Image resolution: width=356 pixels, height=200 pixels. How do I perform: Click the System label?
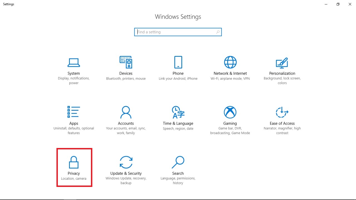(x=74, y=73)
